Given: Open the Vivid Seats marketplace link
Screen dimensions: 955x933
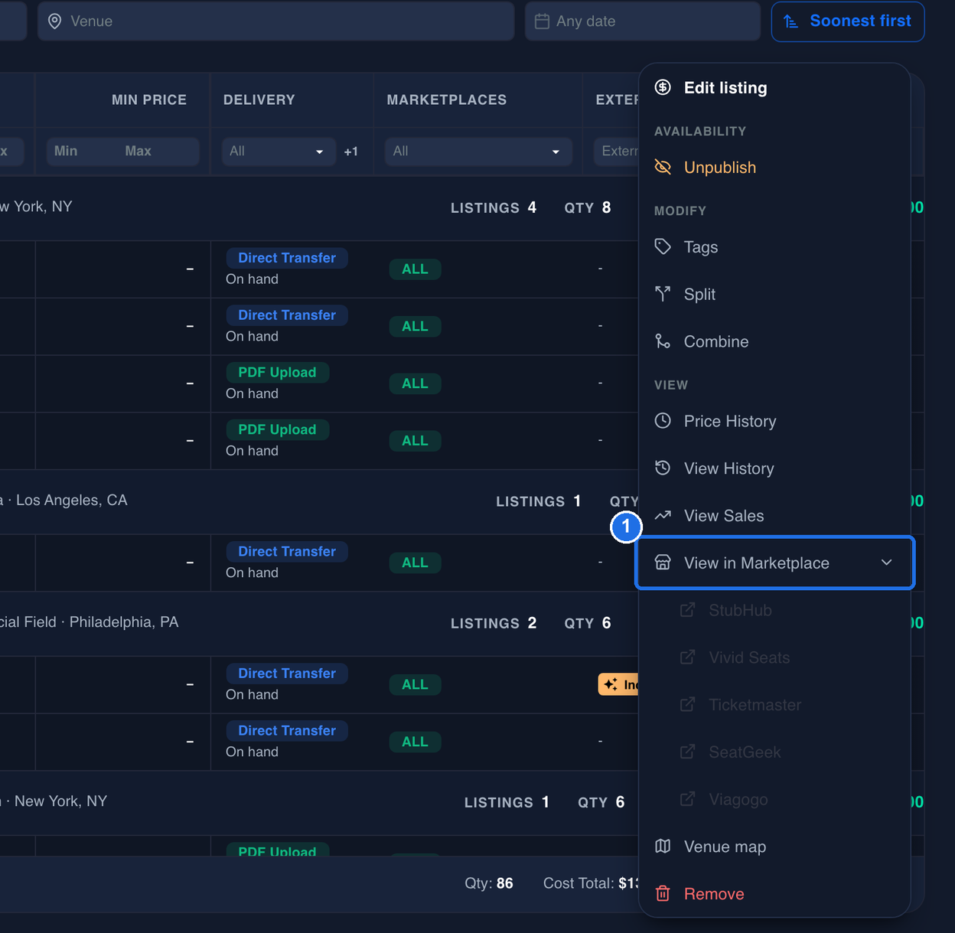Looking at the screenshot, I should click(x=774, y=658).
